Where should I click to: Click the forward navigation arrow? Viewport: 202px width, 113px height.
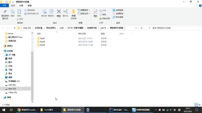[8, 28]
